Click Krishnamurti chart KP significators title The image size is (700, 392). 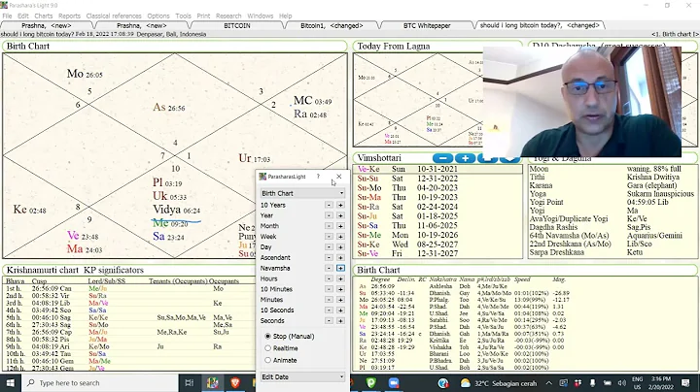click(75, 270)
